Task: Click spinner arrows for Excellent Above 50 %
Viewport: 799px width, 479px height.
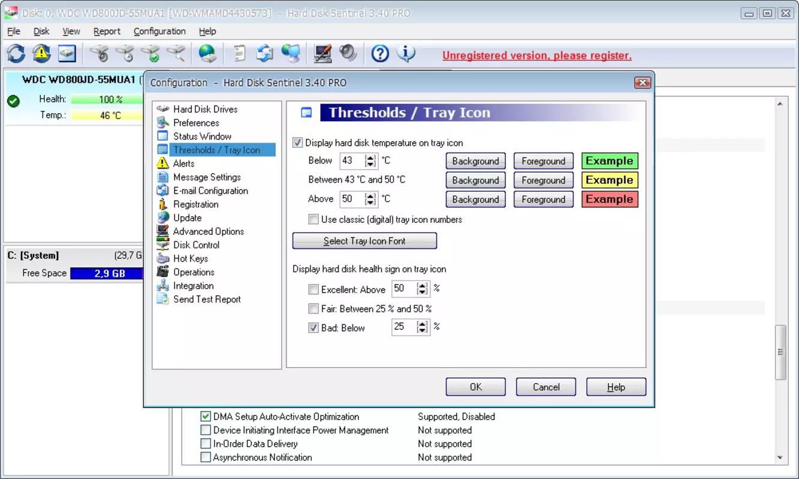Action: tap(423, 289)
